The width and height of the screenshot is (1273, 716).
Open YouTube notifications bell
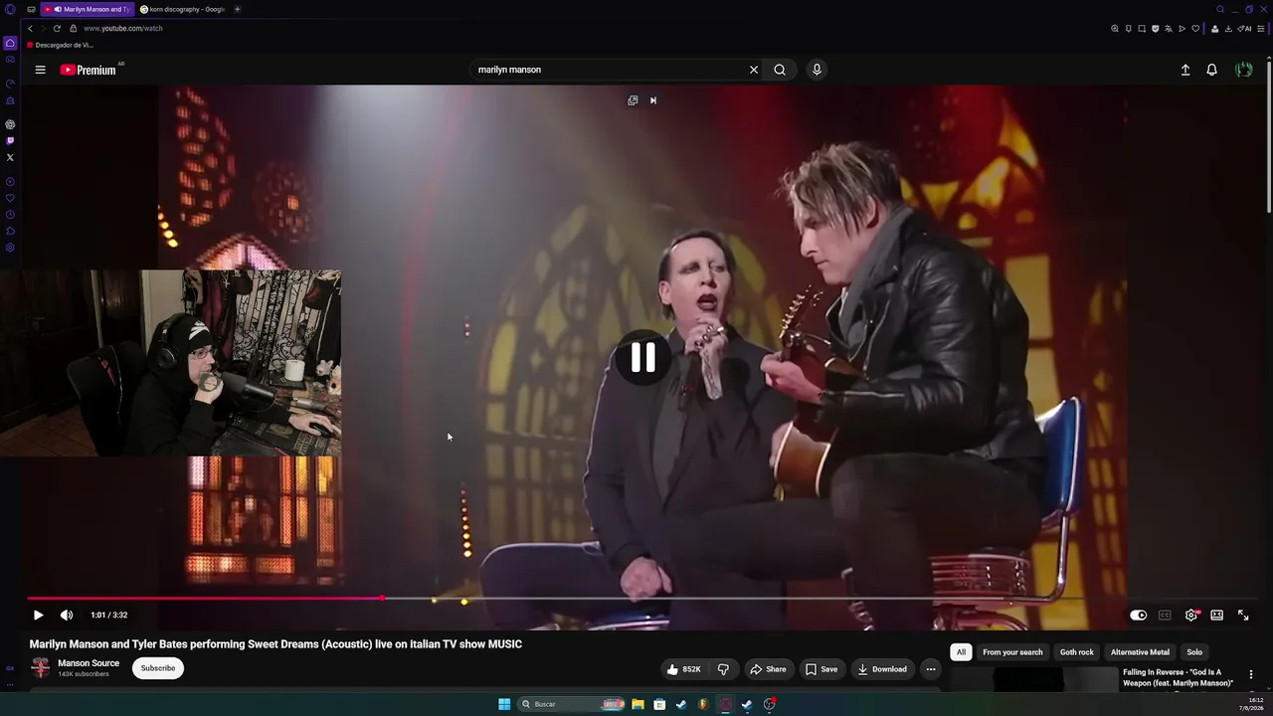[1211, 70]
